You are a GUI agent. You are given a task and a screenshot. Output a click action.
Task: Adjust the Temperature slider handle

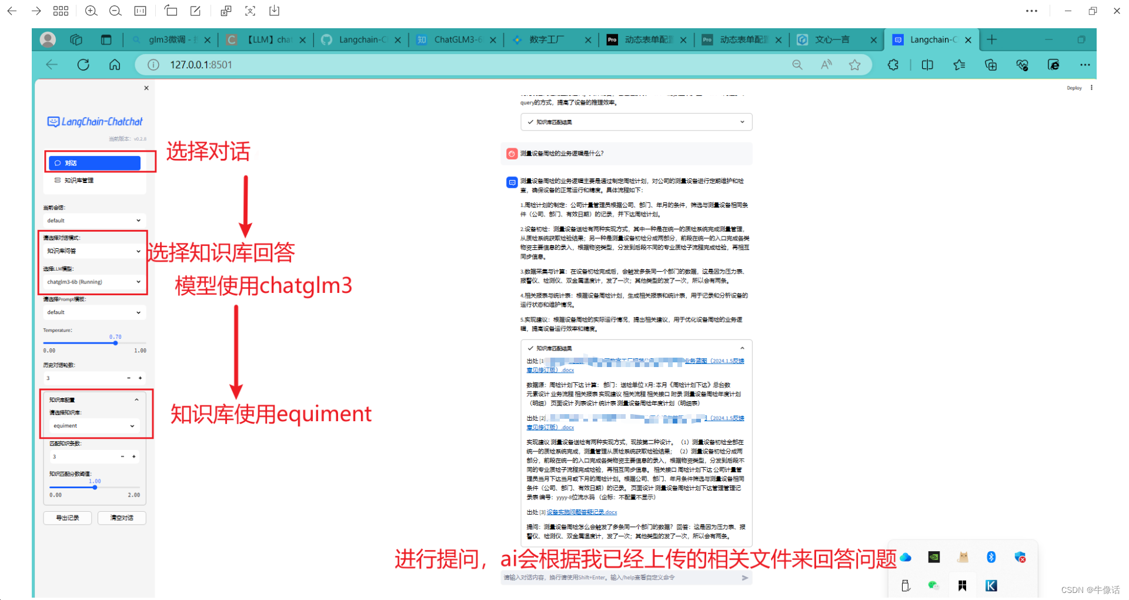pos(115,343)
